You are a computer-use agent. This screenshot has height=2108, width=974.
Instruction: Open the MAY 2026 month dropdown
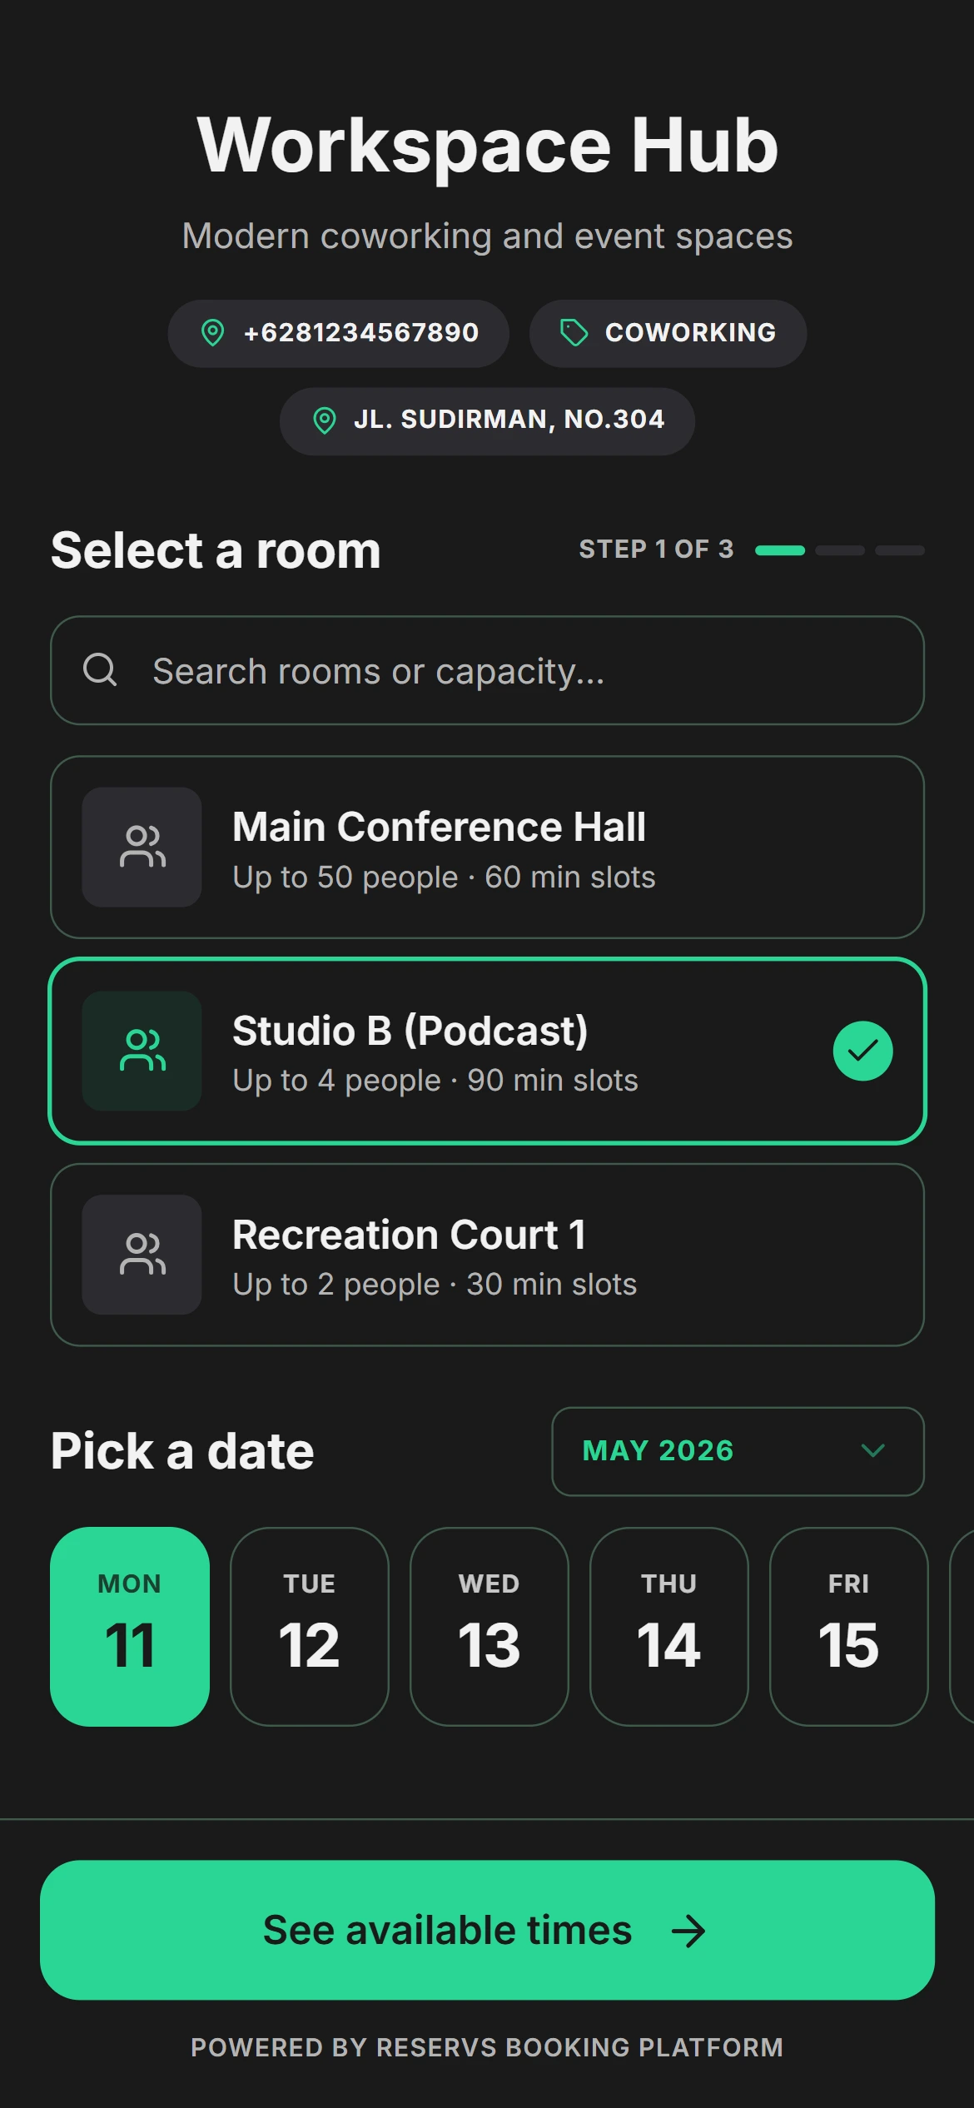point(738,1451)
